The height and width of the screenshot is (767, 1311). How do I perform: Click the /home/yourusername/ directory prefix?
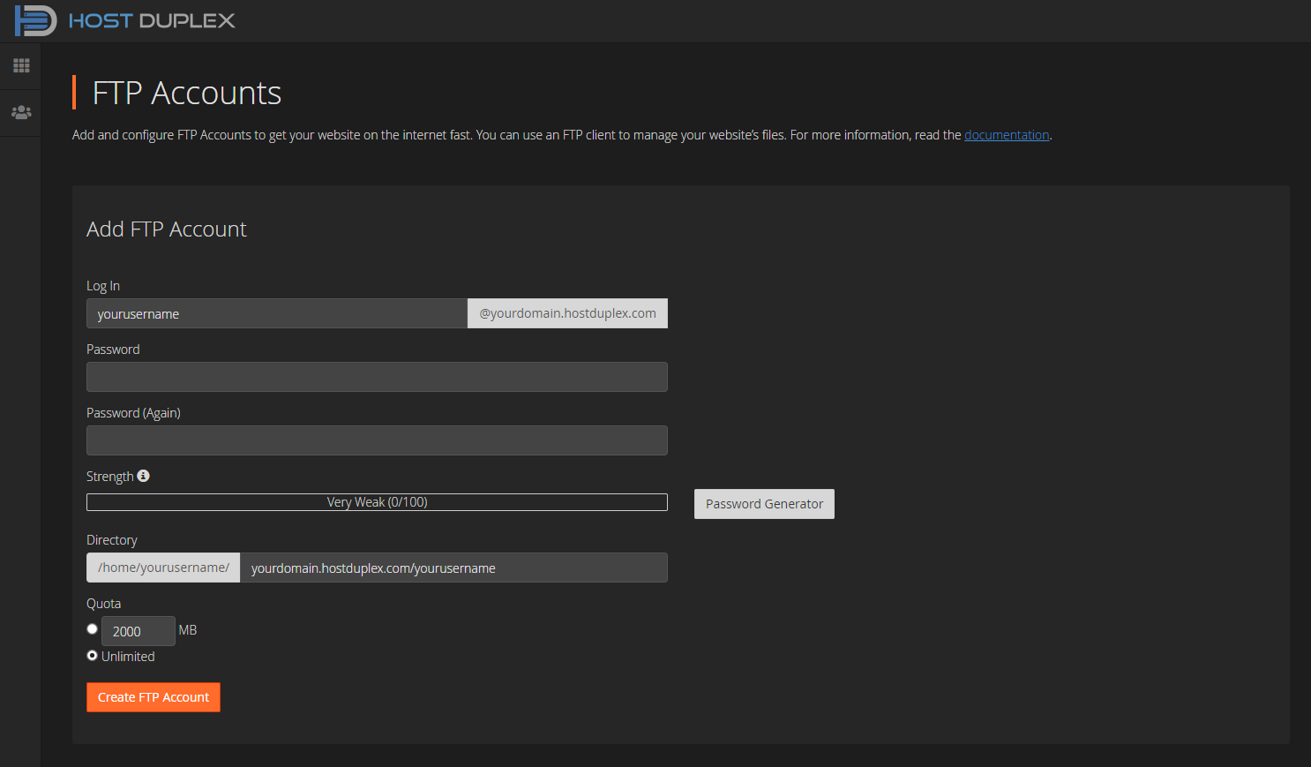(162, 568)
